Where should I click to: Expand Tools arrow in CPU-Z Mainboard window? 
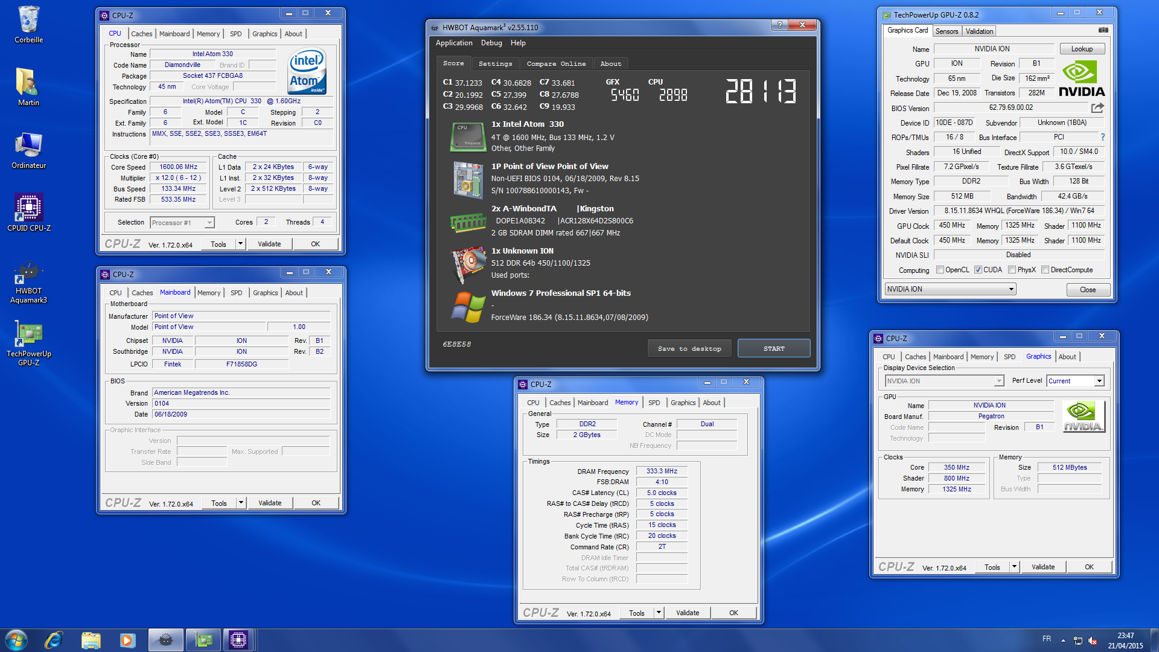[x=241, y=503]
